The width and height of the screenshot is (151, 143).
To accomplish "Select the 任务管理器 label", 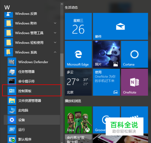I will coord(27,71).
